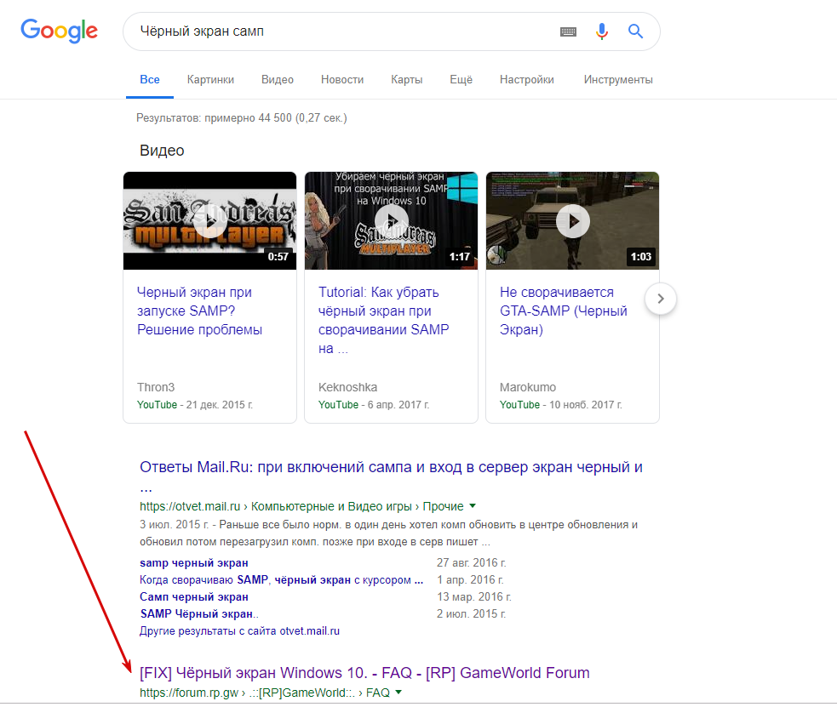
Task: Click the Google logo
Action: click(x=60, y=31)
